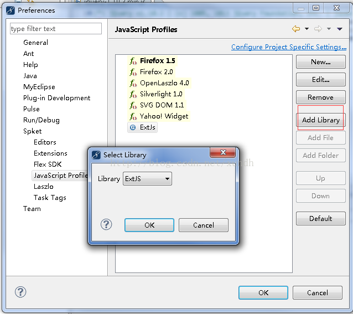Image resolution: width=353 pixels, height=314 pixels.
Task: Click the Edit... button
Action: (x=321, y=80)
